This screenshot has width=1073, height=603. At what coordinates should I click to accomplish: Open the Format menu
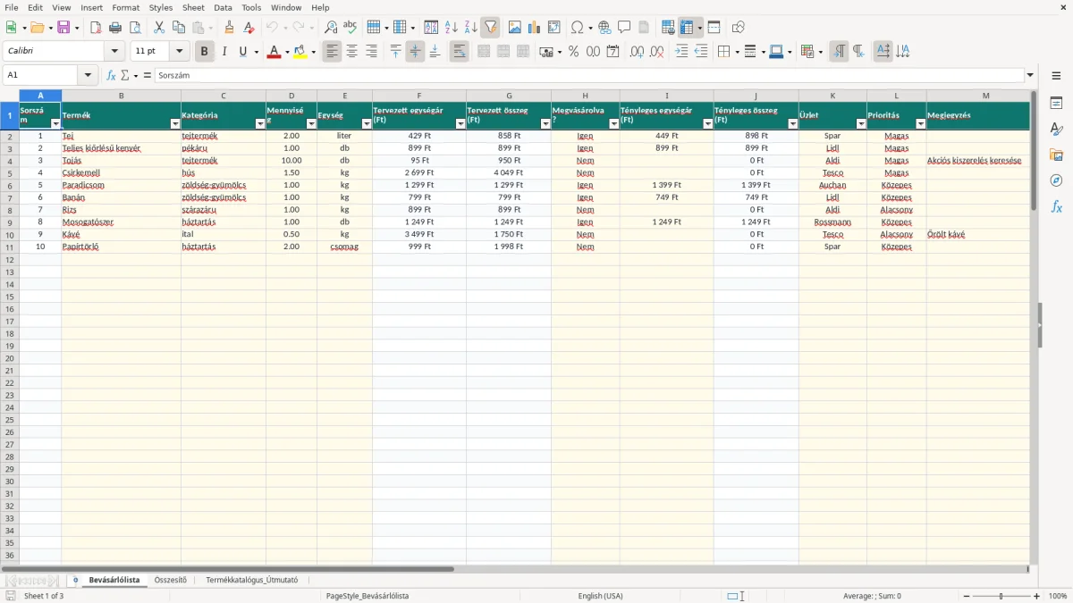pyautogui.click(x=126, y=7)
